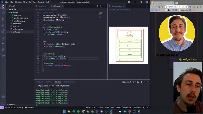203x114 pixels.
Task: Click the Live Share status bar button
Action: [30, 108]
